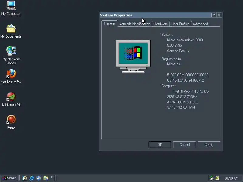Screen dimensions: 243x182
Task: Open My Computer desktop icon
Action: pos(11,8)
